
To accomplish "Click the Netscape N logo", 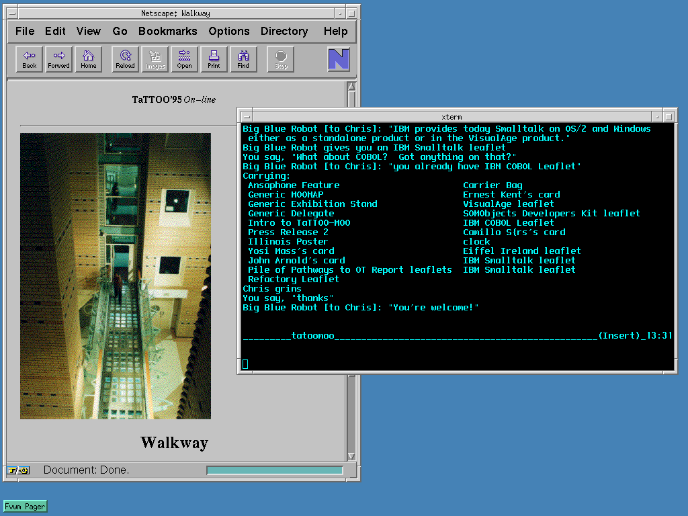I will pyautogui.click(x=339, y=59).
